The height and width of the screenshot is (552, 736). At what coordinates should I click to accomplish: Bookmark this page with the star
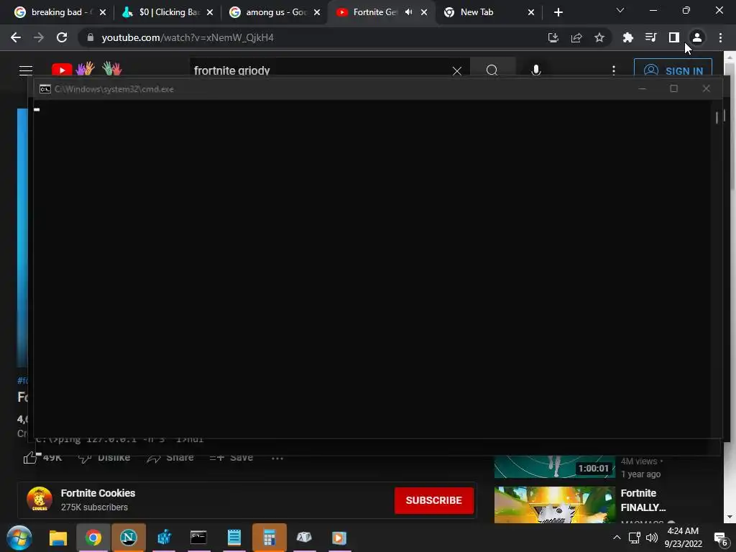(599, 37)
